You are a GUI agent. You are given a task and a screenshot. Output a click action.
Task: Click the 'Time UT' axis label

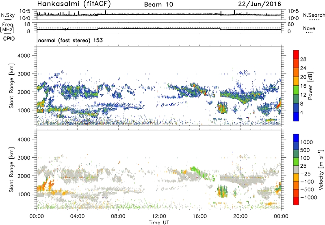(159, 223)
